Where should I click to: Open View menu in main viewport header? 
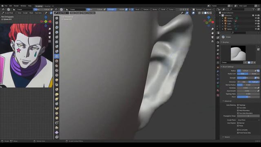tap(72, 13)
